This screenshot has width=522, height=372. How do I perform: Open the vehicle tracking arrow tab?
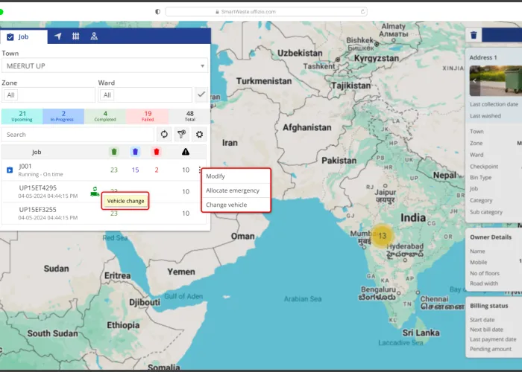click(x=58, y=36)
